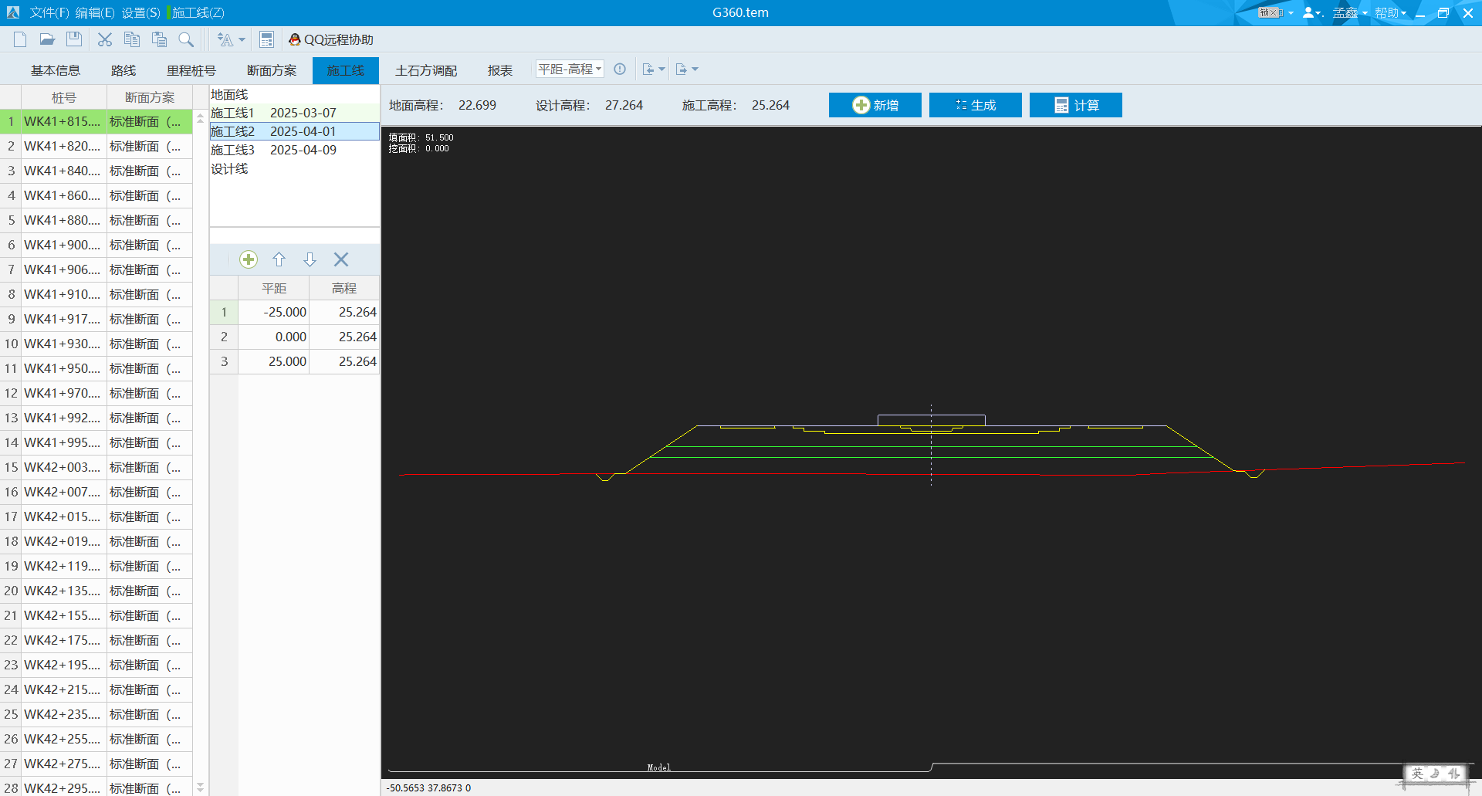
Task: Click the info circle icon beside 平距-高程
Action: 620,69
